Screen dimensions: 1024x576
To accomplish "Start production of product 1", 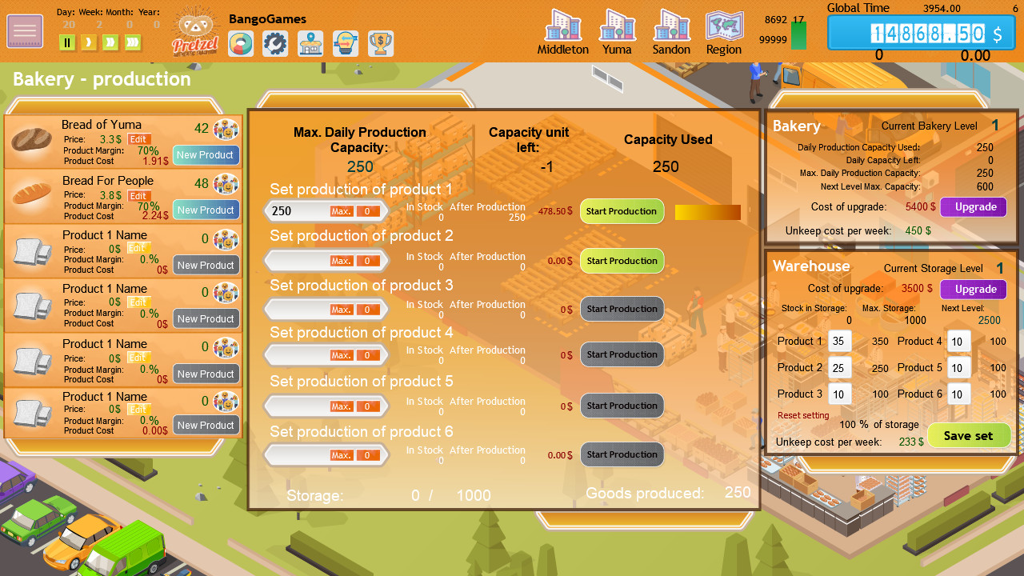I will coord(622,211).
